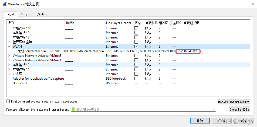Sort by Link-layer Header column

tap(119, 23)
